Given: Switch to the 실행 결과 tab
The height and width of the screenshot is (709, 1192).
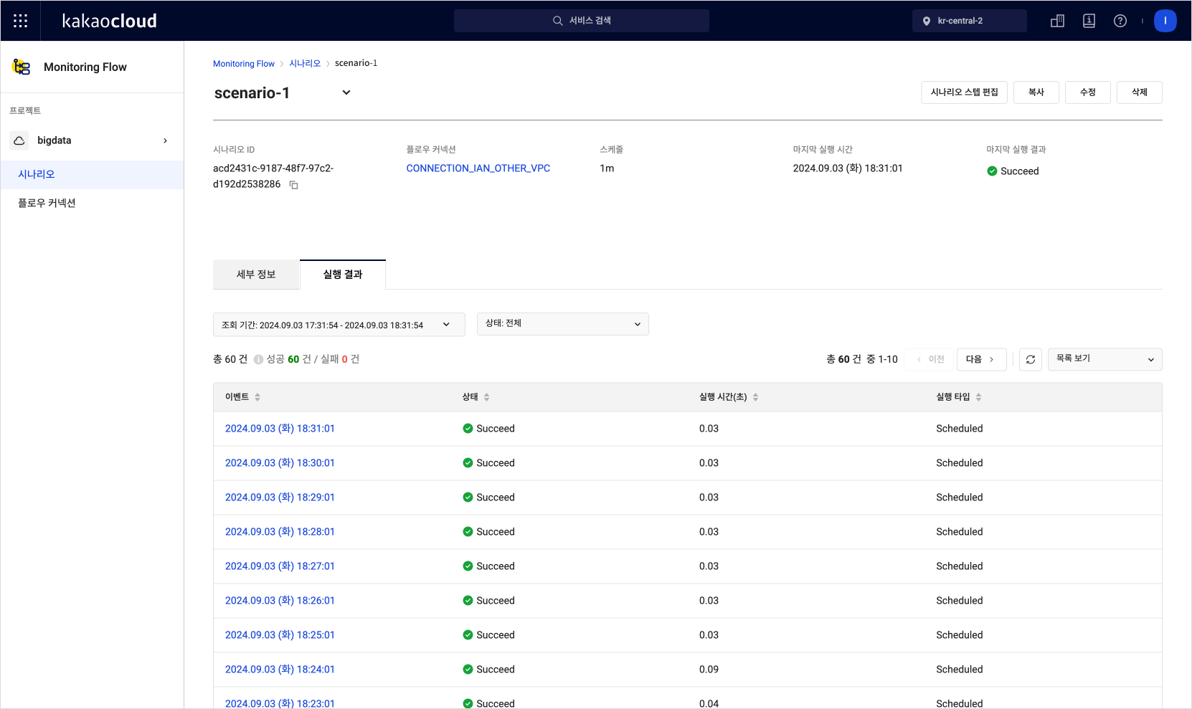Looking at the screenshot, I should [343, 275].
